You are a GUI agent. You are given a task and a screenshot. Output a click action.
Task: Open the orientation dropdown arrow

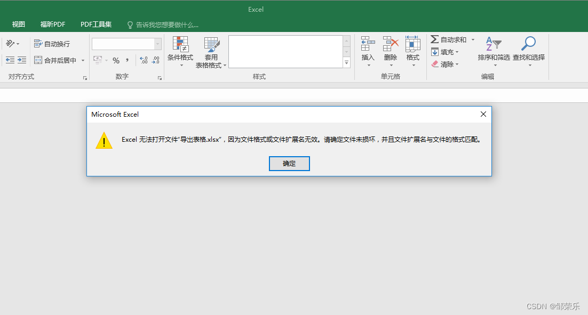pyautogui.click(x=18, y=44)
